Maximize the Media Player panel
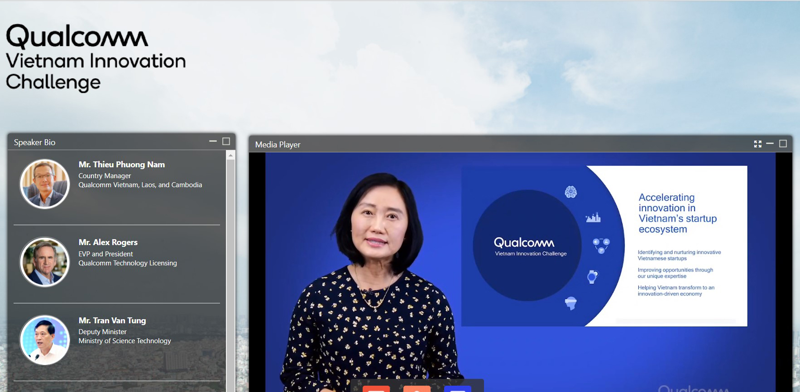 [783, 144]
